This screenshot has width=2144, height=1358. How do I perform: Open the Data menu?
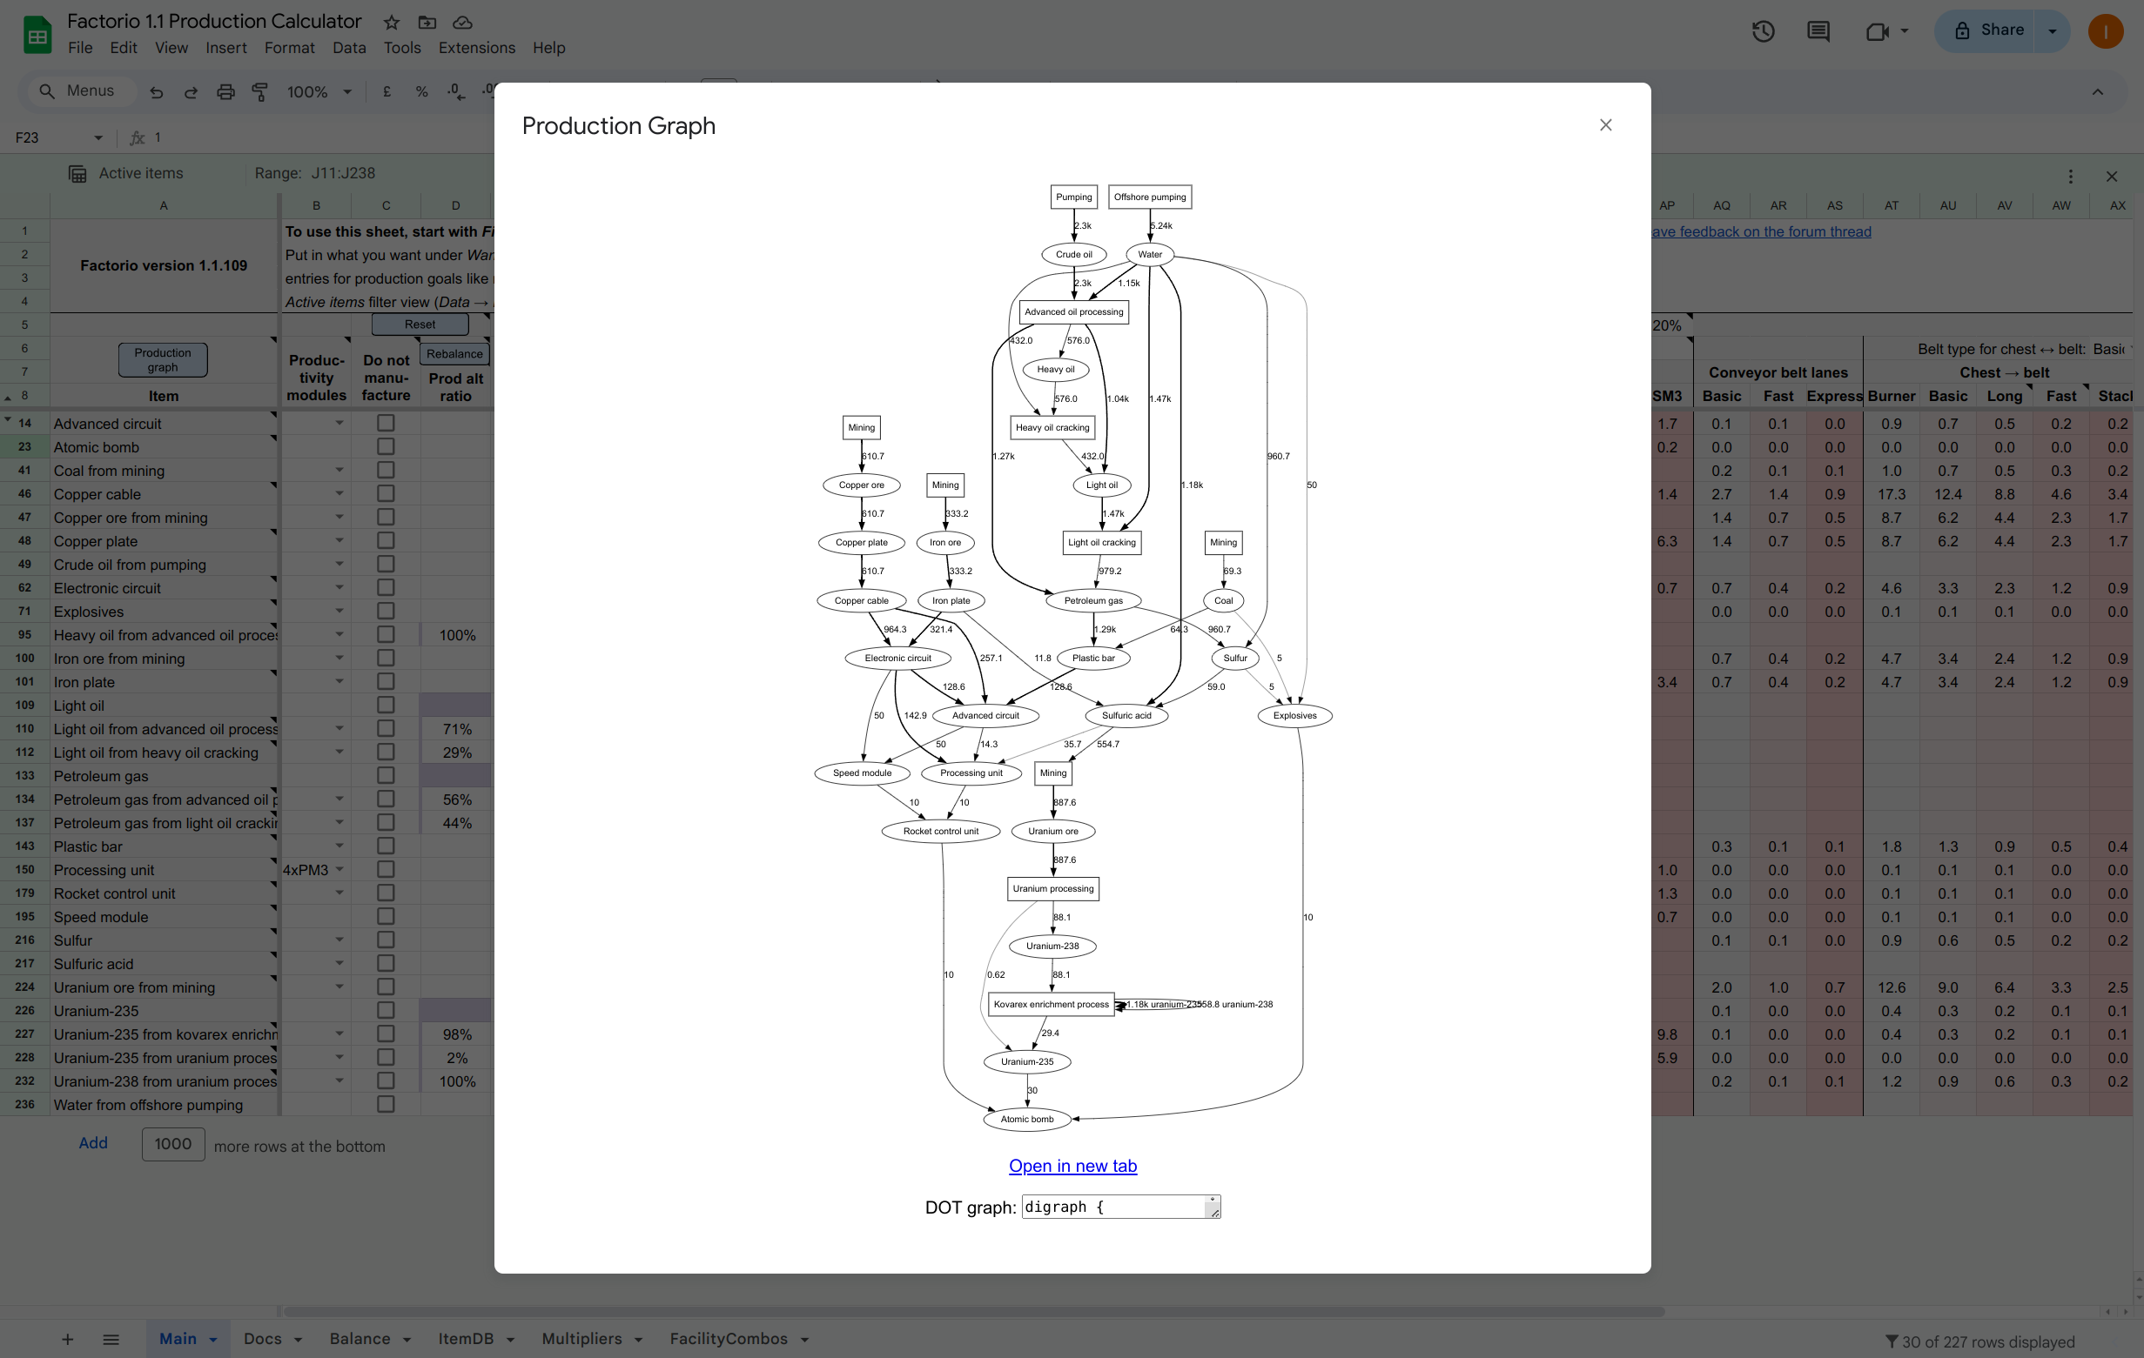(x=349, y=48)
